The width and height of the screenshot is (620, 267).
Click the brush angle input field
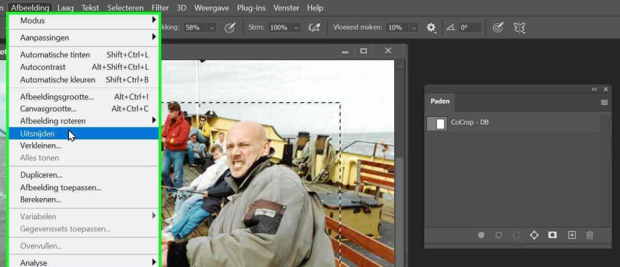tap(470, 28)
